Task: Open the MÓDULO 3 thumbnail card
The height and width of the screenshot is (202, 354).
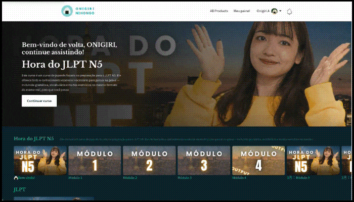Action: [x=204, y=161]
